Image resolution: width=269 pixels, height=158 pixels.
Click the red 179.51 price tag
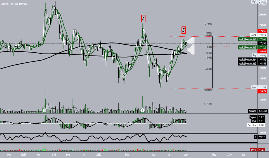point(262,31)
